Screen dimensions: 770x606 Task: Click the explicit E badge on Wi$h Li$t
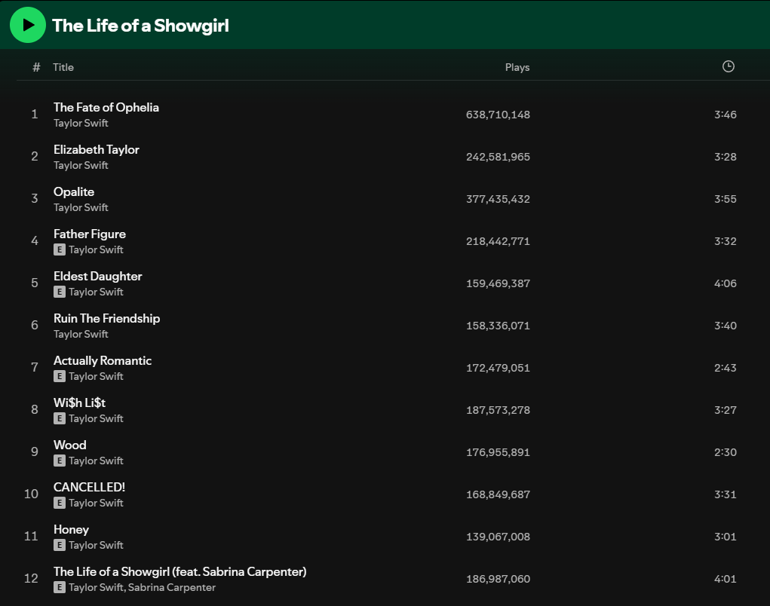coord(60,418)
